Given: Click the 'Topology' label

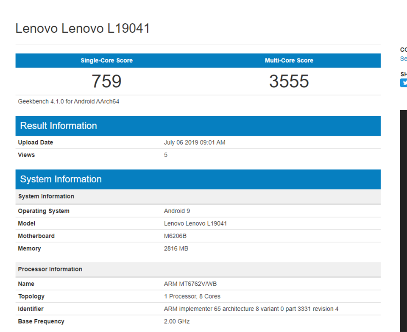Looking at the screenshot, I should [31, 296].
